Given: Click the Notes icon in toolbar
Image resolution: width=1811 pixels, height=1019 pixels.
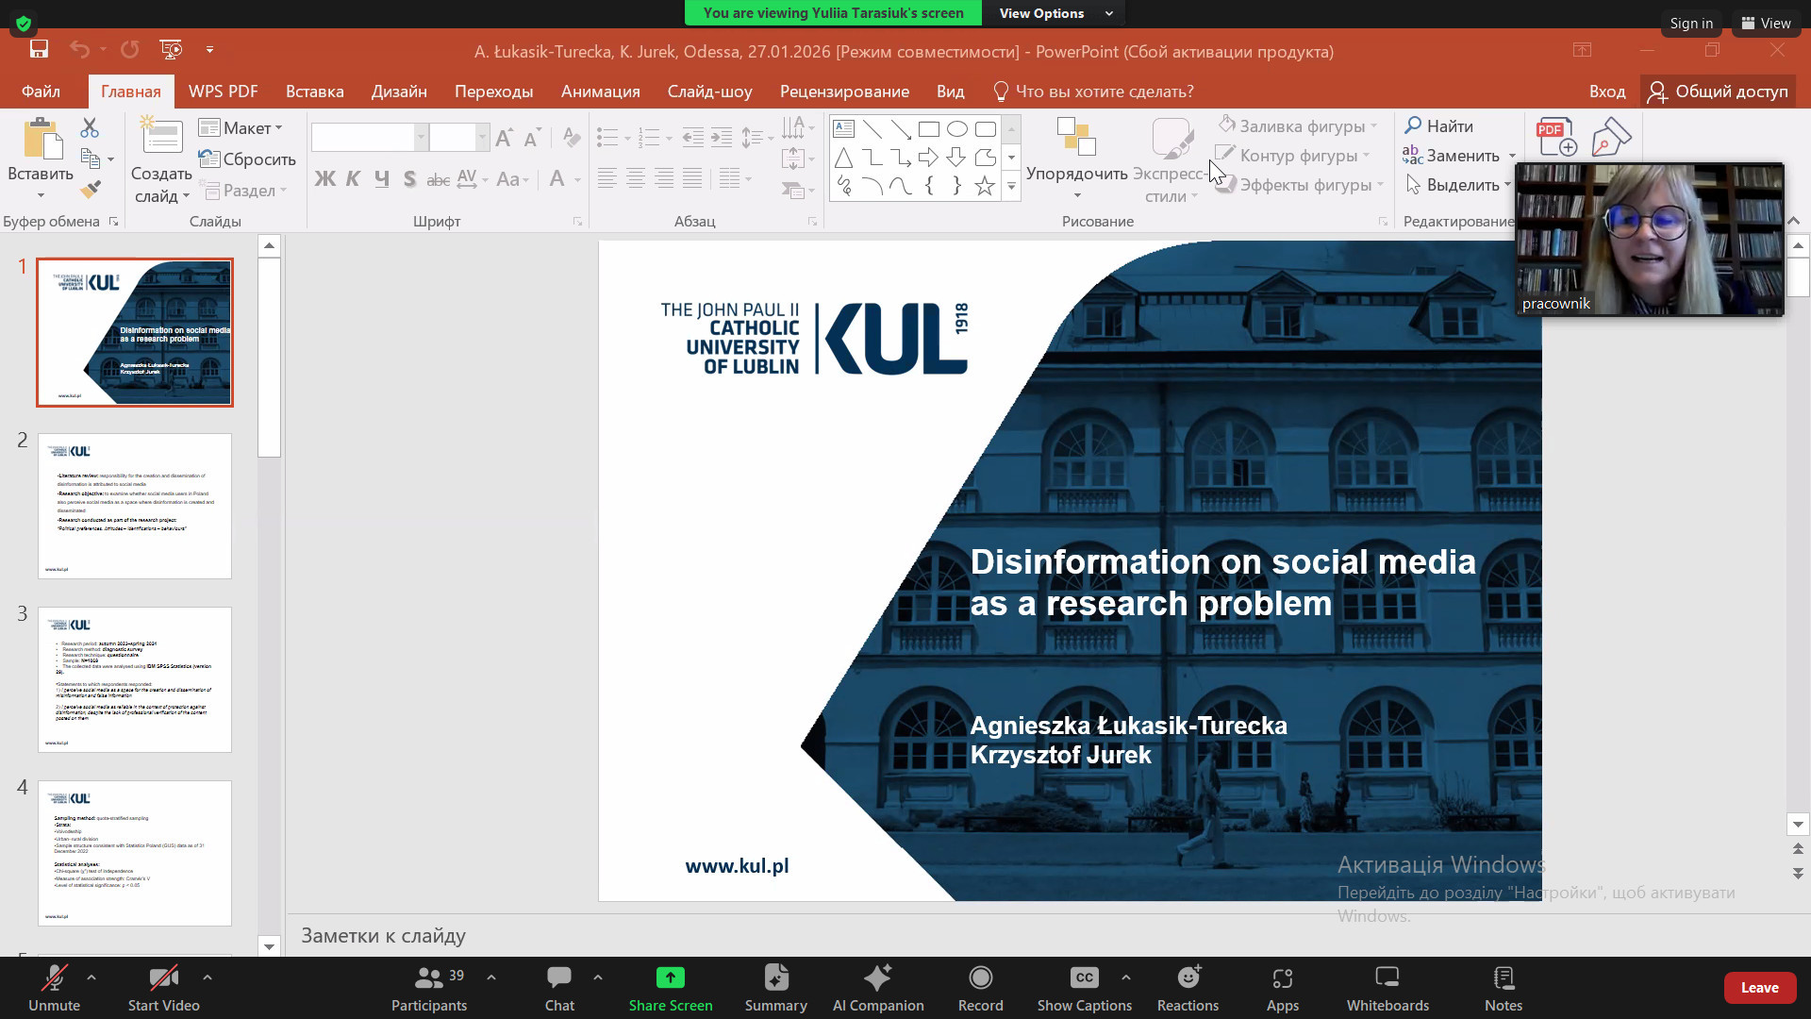Looking at the screenshot, I should [1503, 978].
